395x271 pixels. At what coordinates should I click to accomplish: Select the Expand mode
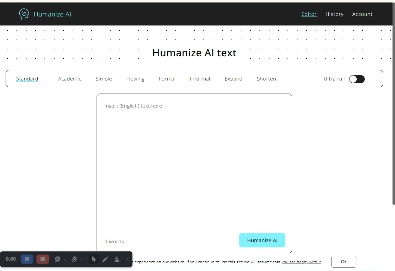233,79
